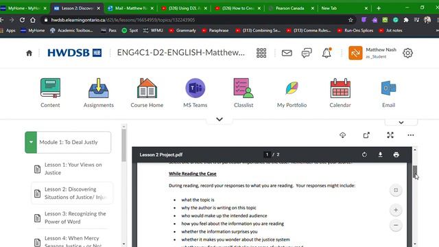Viewport: 439px width, 247px height.
Task: Select Lesson 2: Discovering Situations of Justice
Action: coord(73,193)
